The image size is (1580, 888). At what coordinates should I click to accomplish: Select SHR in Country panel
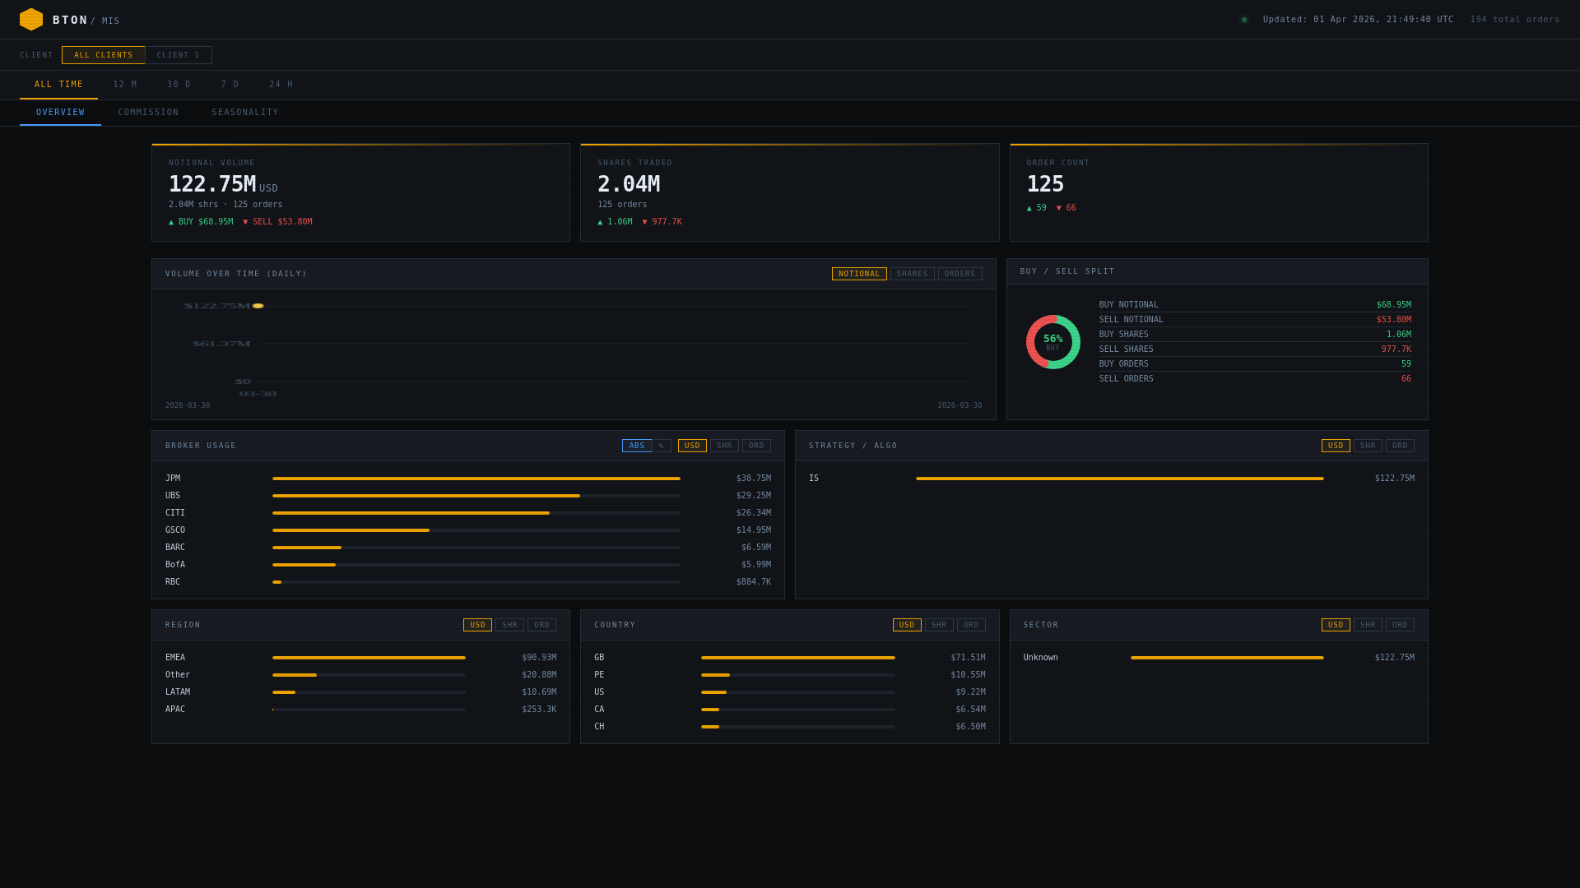939,625
